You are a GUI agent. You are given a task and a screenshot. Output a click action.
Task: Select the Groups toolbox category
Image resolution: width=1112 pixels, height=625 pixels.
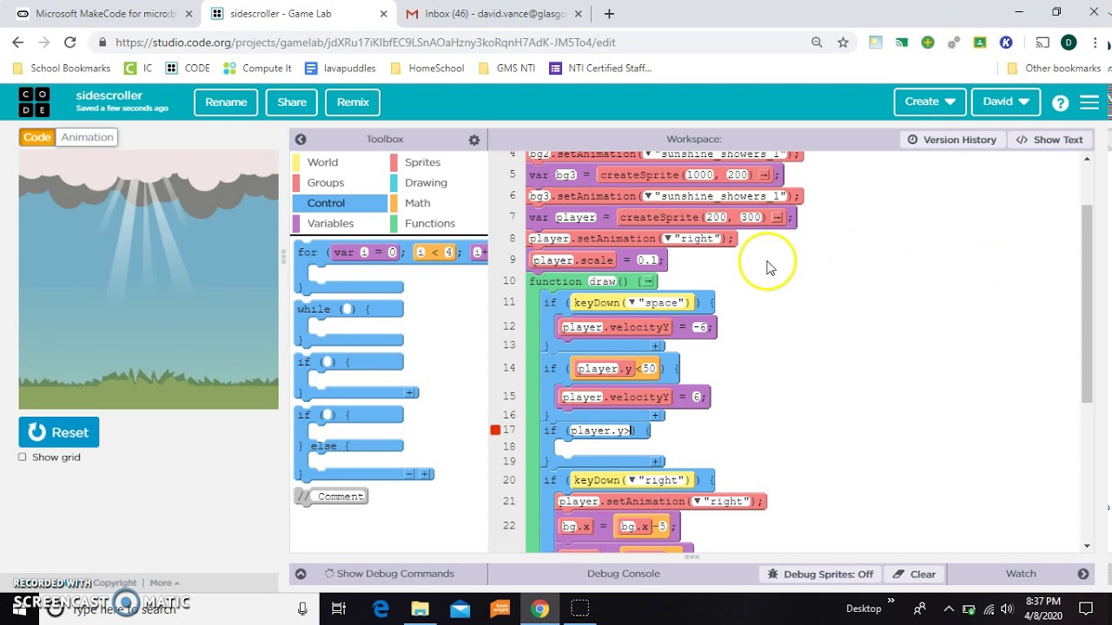pyautogui.click(x=339, y=182)
